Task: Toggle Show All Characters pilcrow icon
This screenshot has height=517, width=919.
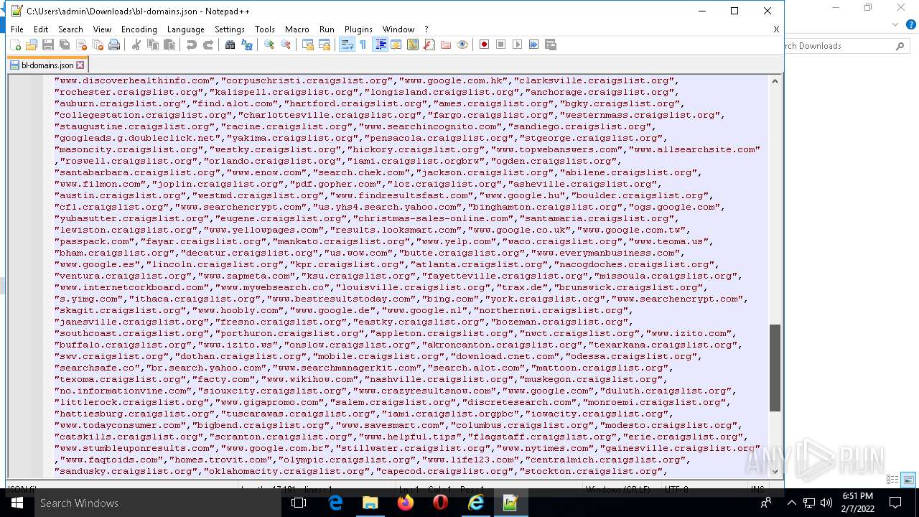Action: point(363,45)
